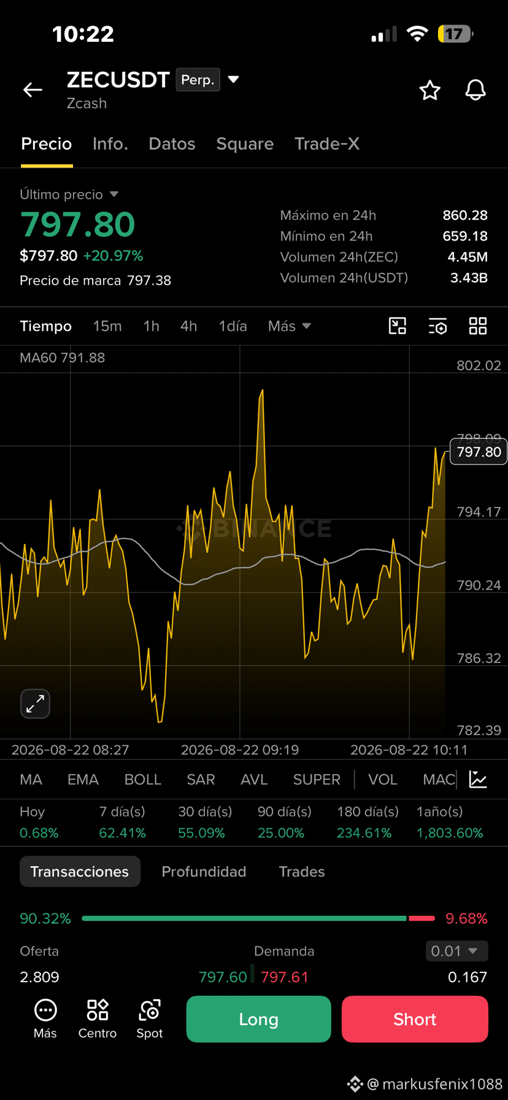Screen dimensions: 508x1100
Task: Tap the Wi-Fi icon in status bar
Action: (417, 34)
